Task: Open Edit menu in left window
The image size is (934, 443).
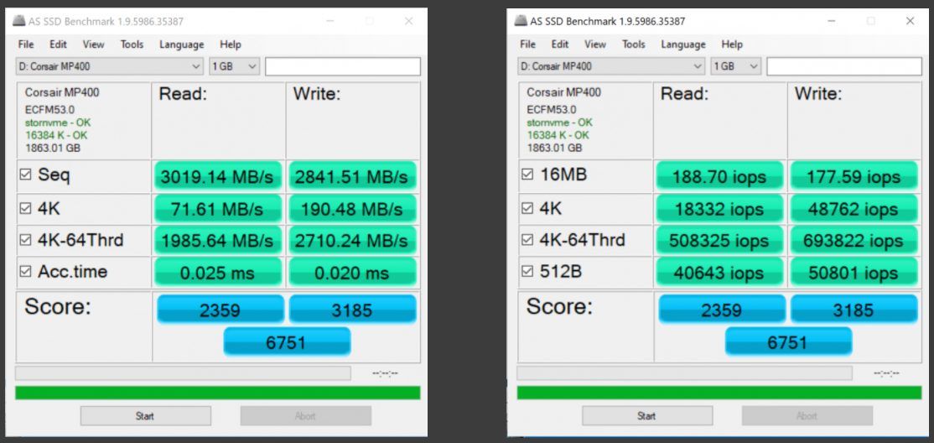Action: point(58,44)
